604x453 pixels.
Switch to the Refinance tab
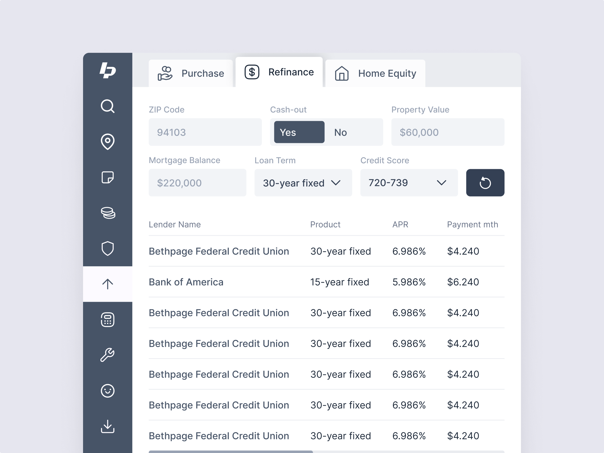coord(279,72)
